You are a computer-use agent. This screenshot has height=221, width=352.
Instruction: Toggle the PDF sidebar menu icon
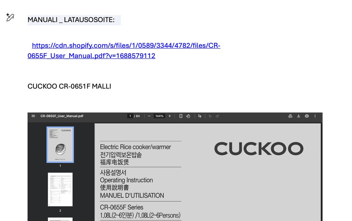33,116
